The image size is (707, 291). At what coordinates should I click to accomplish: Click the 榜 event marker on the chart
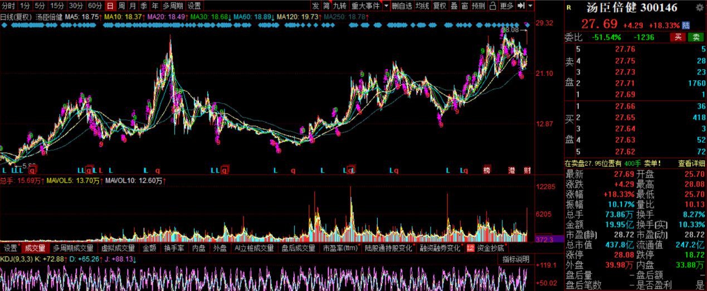click(487, 170)
